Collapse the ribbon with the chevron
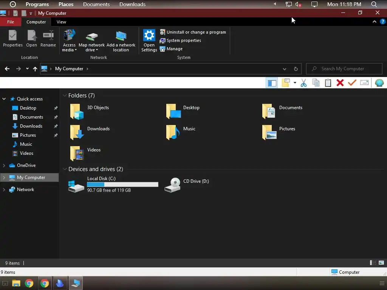Screen dimensions: 387x290 click(x=375, y=22)
